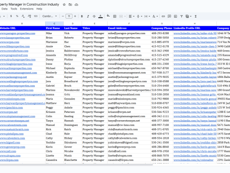Open text rotation dropdown
The width and height of the screenshot is (230, 173).
(155, 16)
